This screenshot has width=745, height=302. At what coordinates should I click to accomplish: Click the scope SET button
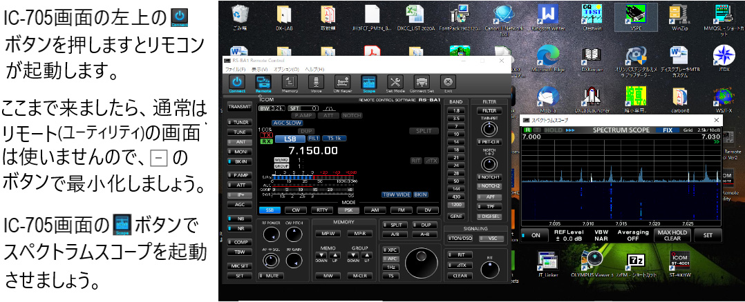pos(707,234)
